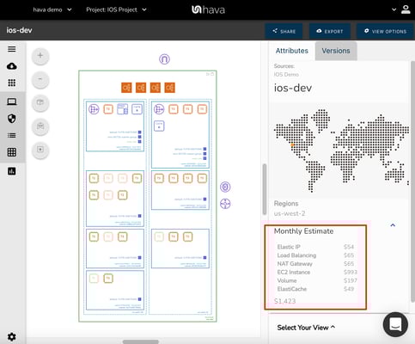This screenshot has height=344, width=415.
Task: Open settings gear at bottom left
Action: 12,336
